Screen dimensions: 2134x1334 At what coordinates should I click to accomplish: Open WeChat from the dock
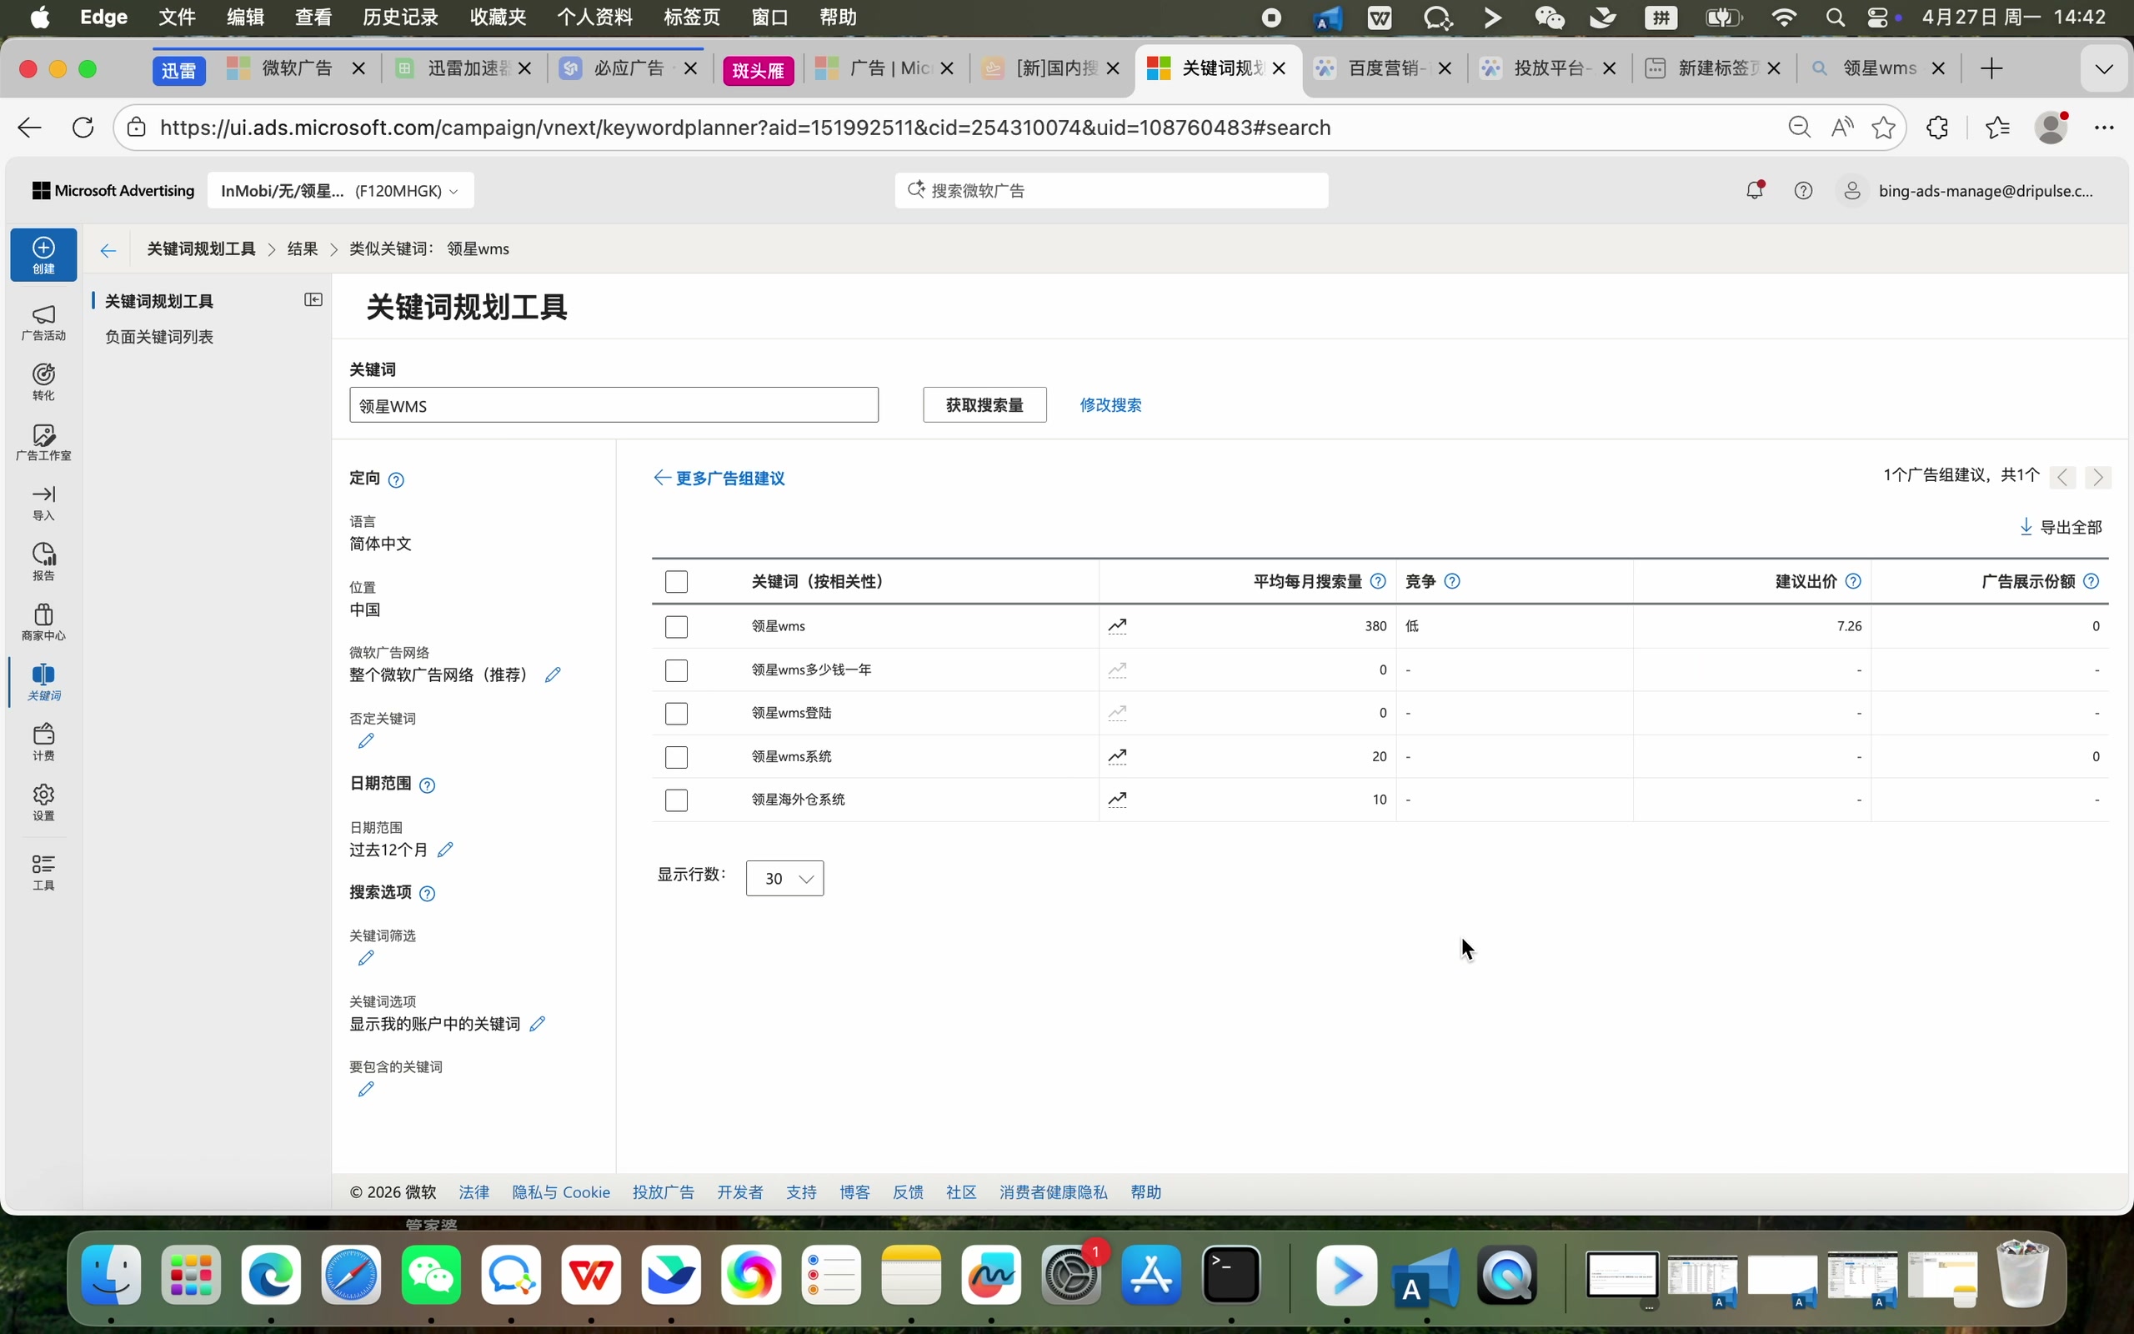tap(431, 1275)
